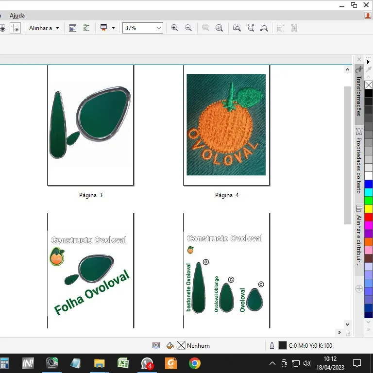The width and height of the screenshot is (373, 373).
Task: Select the no-color X swatch in palette
Action: tap(369, 85)
